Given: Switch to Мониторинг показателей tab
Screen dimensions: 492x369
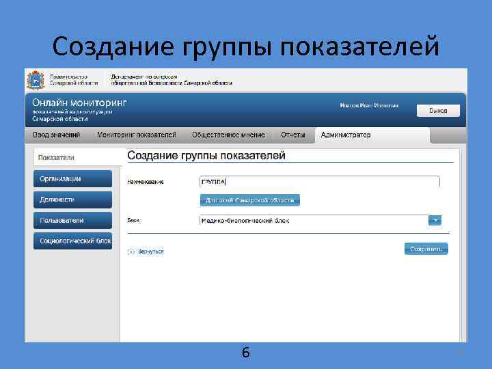Looking at the screenshot, I should pos(137,135).
